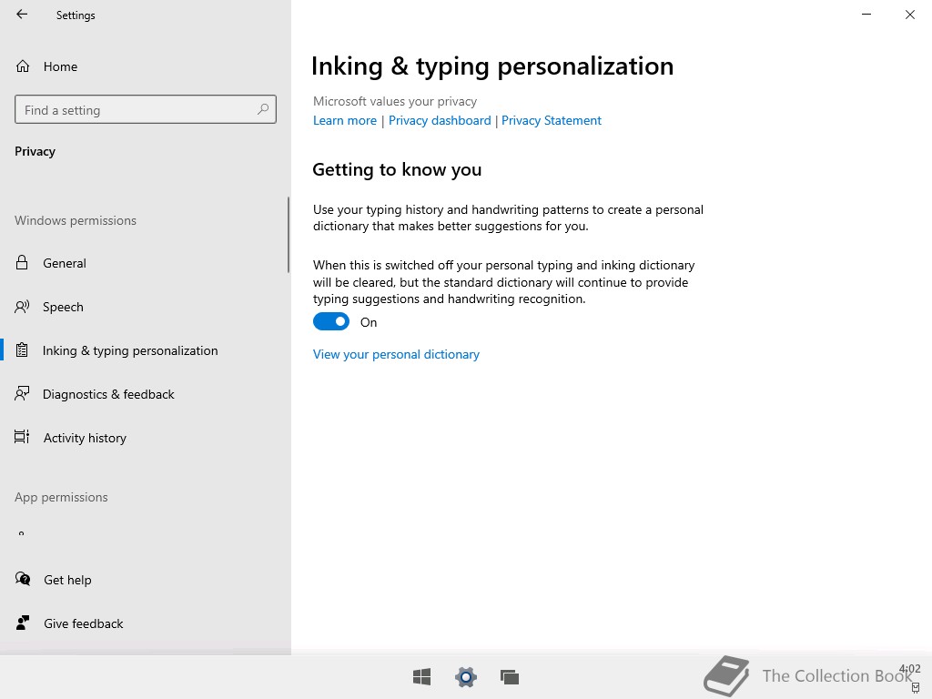This screenshot has height=699, width=932.
Task: Click the Privacy heading in sidebar
Action: click(35, 151)
